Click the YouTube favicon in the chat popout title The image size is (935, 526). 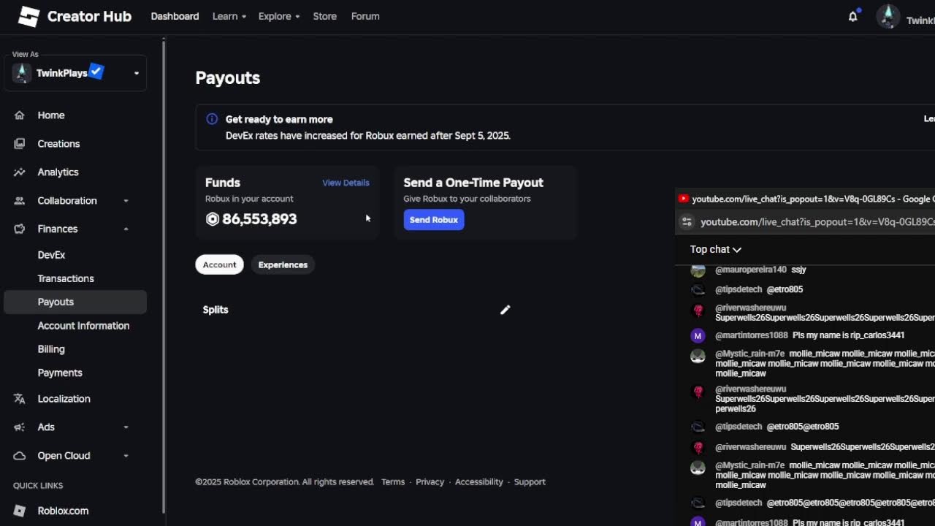point(683,199)
